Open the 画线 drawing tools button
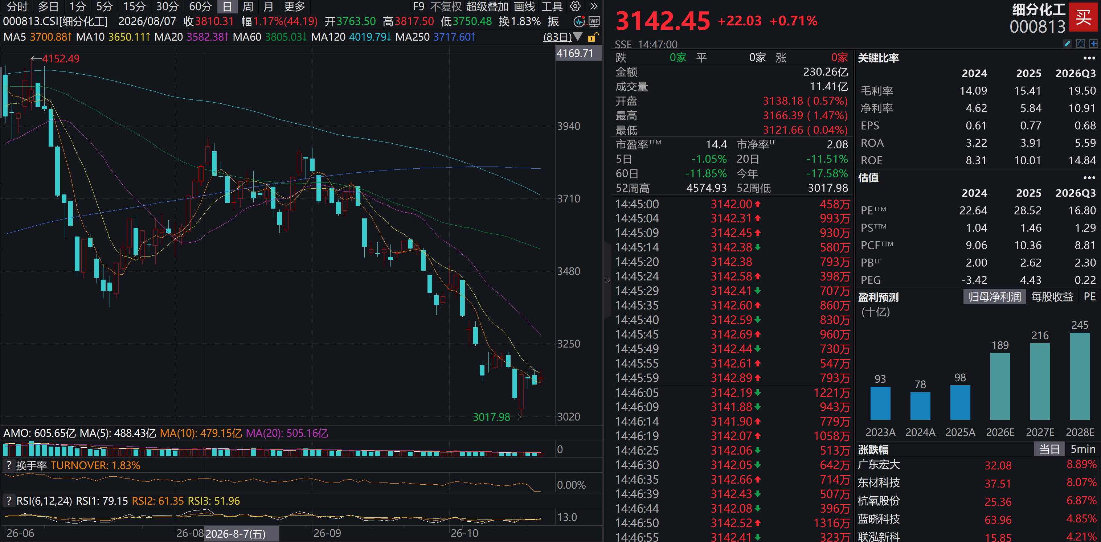Viewport: 1101px width, 542px height. click(x=524, y=7)
